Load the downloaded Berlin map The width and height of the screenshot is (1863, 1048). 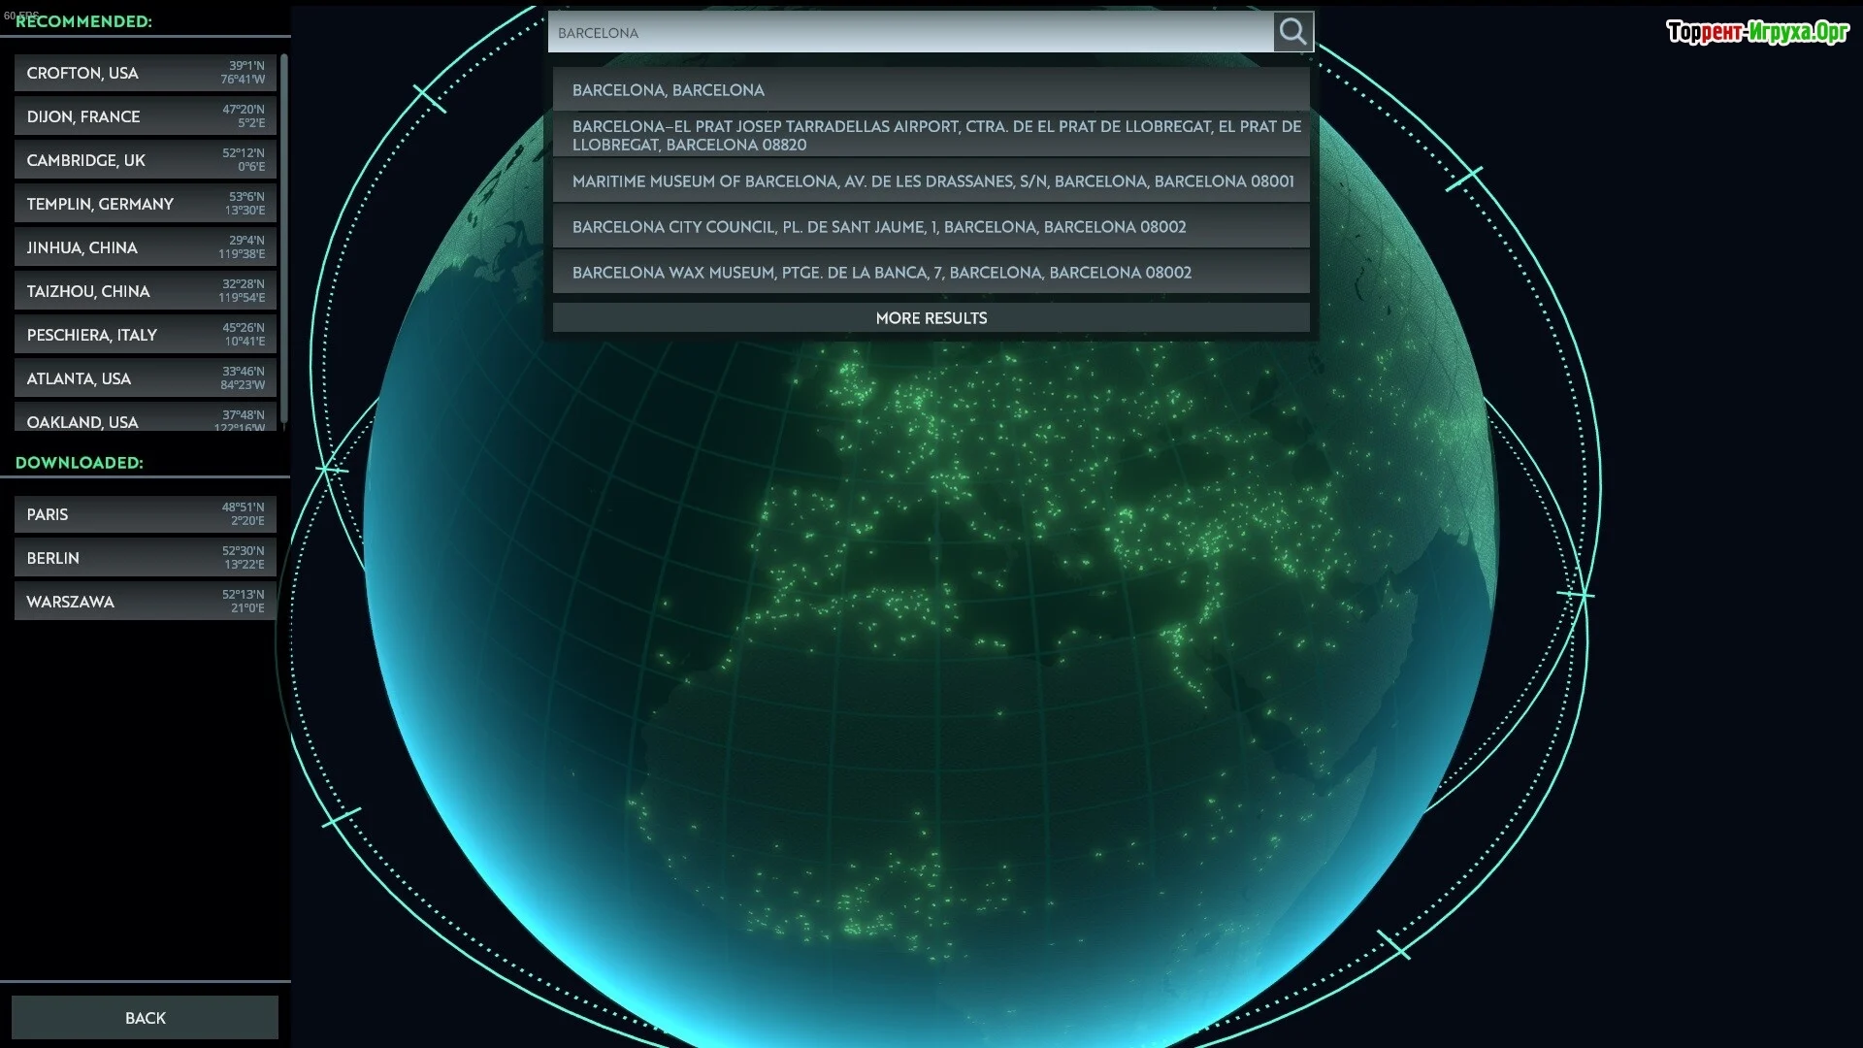[146, 559]
